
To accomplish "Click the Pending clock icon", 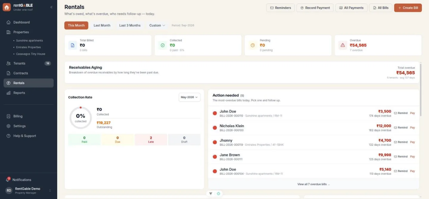I will pyautogui.click(x=253, y=45).
